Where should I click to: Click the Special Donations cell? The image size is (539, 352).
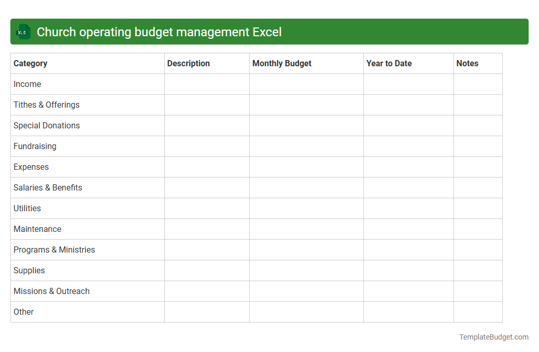point(47,125)
